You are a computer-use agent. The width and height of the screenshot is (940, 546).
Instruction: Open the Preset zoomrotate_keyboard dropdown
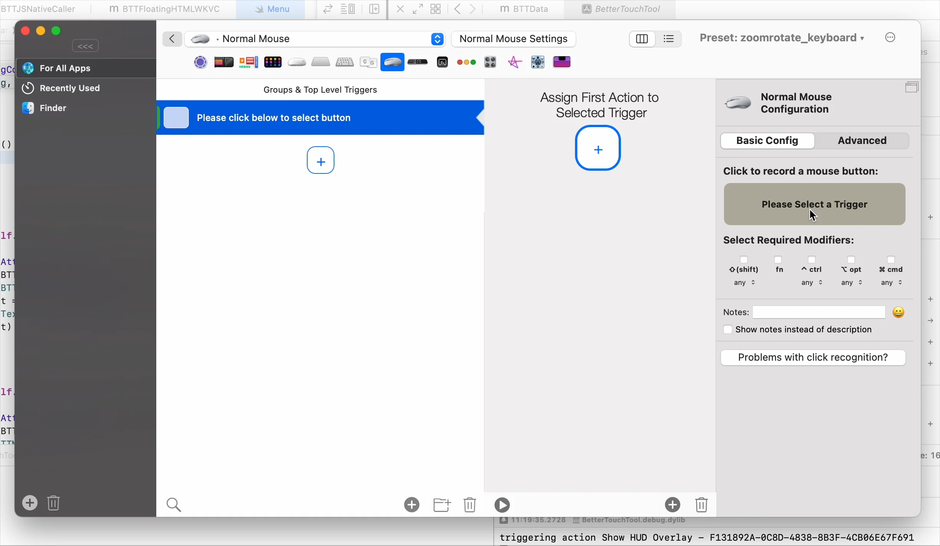(782, 38)
